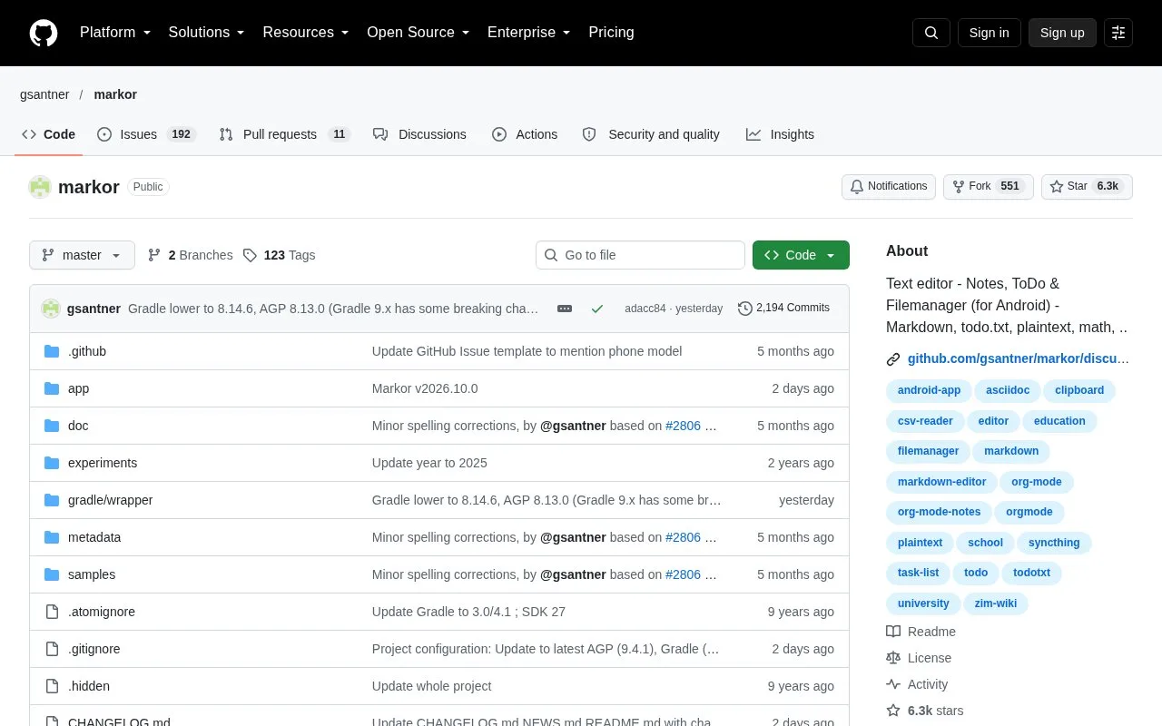Open the .gitignore file

point(94,649)
